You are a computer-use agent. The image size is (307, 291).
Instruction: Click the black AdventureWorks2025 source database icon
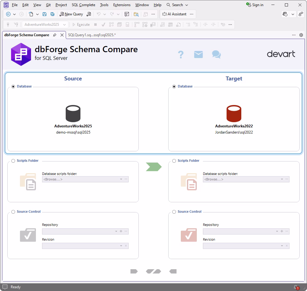(73, 113)
